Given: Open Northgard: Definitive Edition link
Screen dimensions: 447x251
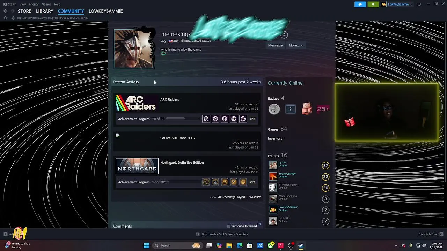Looking at the screenshot, I should (x=182, y=162).
